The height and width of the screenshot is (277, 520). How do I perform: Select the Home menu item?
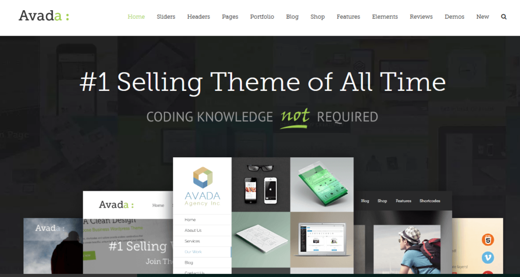(136, 17)
